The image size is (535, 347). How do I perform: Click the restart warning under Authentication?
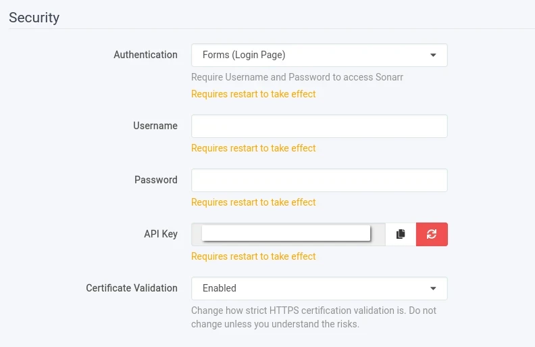pos(253,94)
